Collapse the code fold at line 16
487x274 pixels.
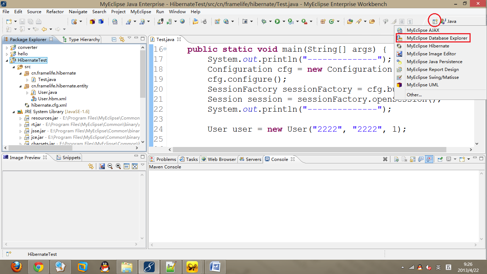click(165, 49)
